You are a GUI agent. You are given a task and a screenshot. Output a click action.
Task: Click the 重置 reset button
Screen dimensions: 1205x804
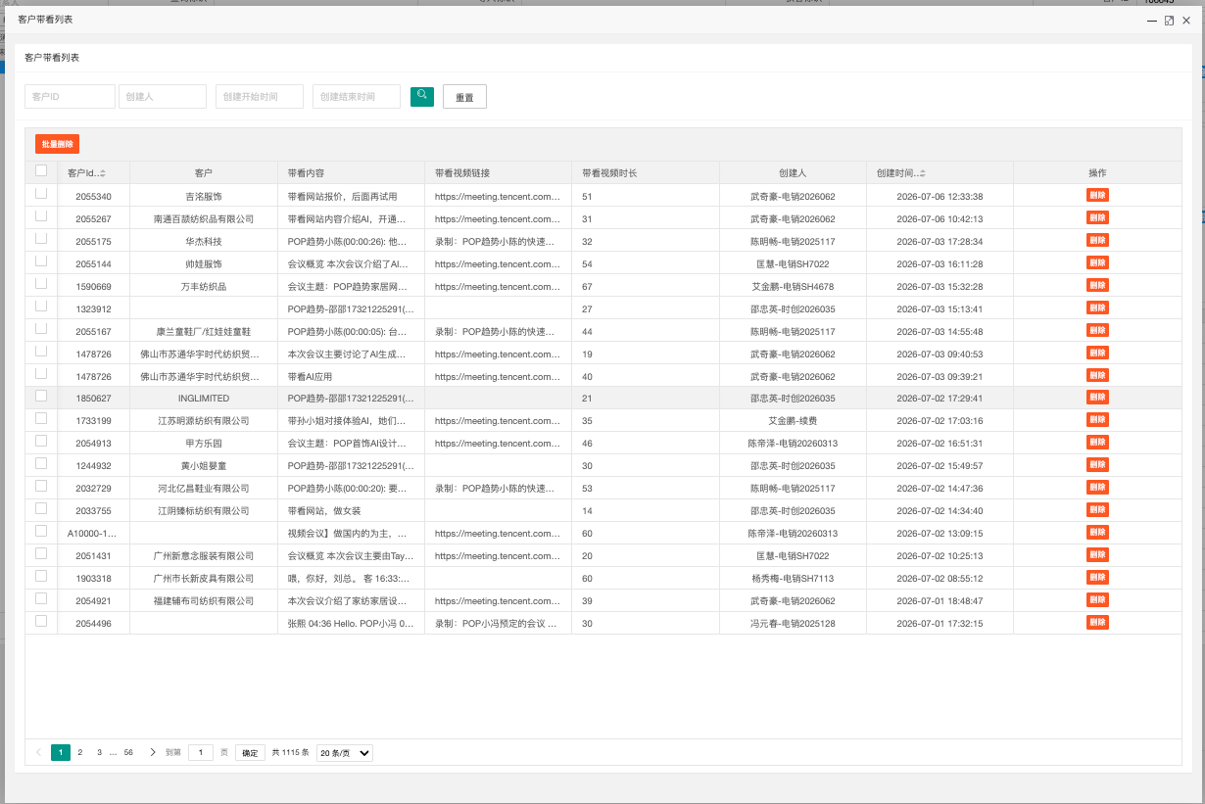[464, 97]
